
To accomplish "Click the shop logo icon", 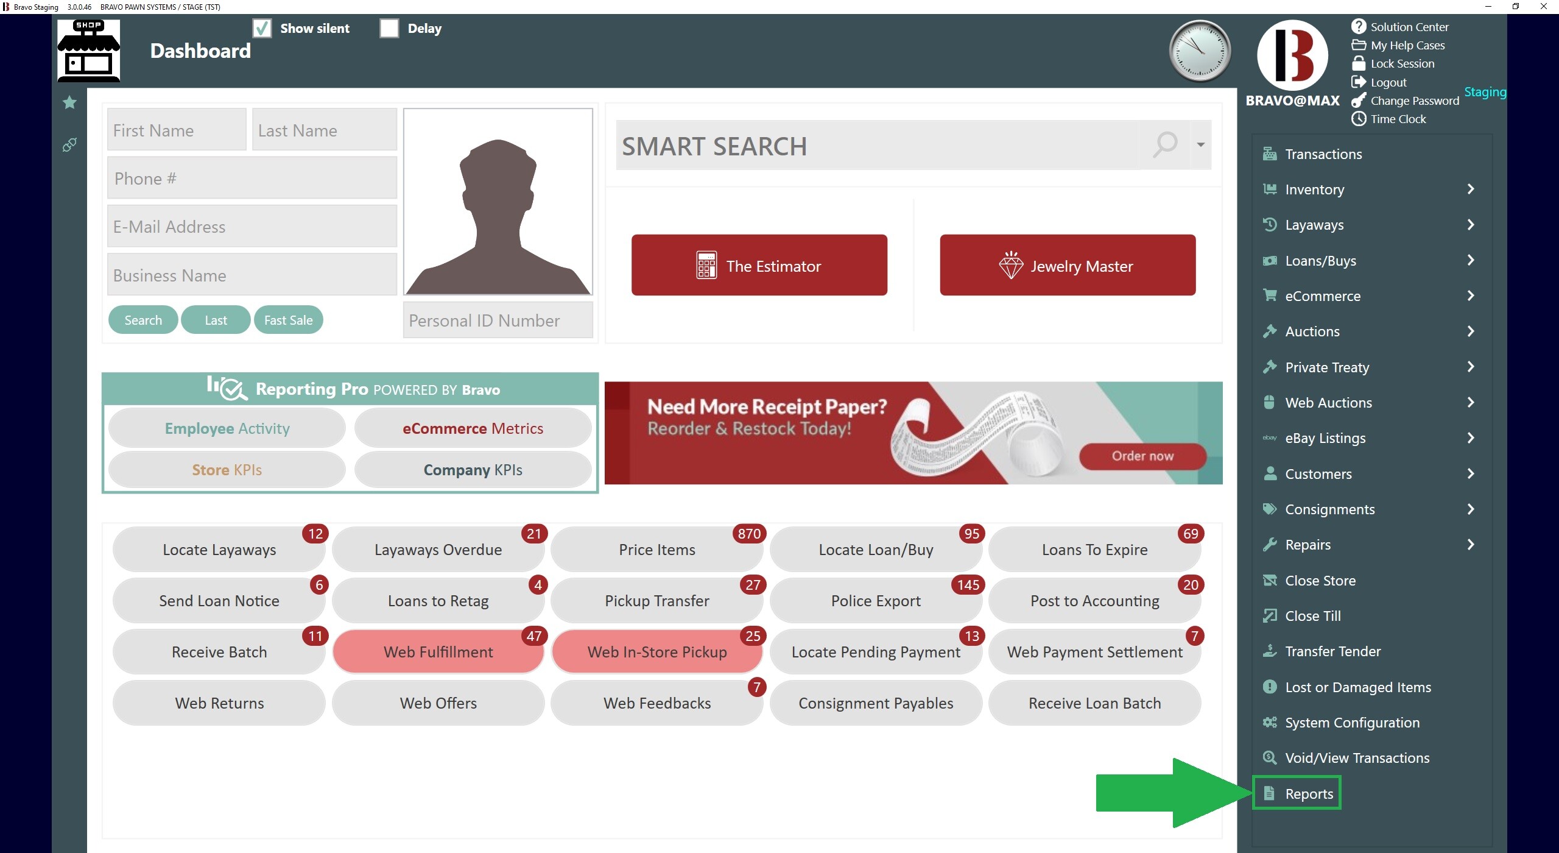I will click(x=88, y=51).
